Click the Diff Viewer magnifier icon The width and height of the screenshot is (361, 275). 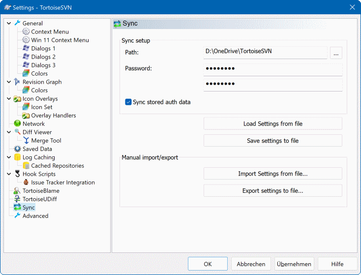(17, 132)
